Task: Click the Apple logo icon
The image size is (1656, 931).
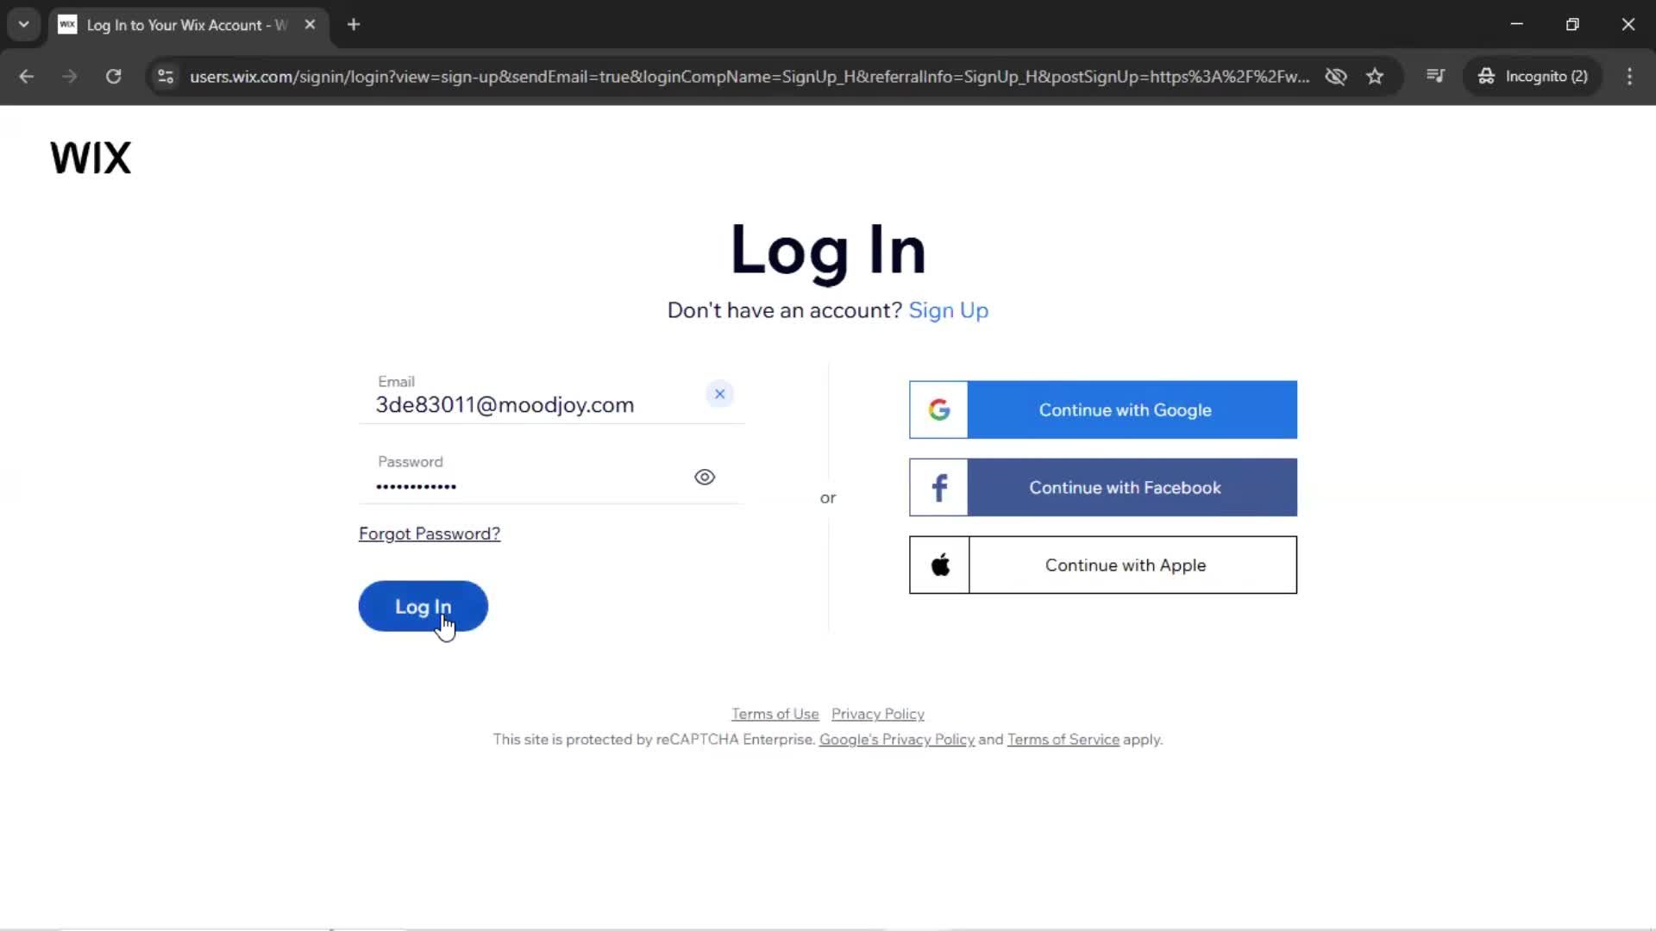Action: 940,565
